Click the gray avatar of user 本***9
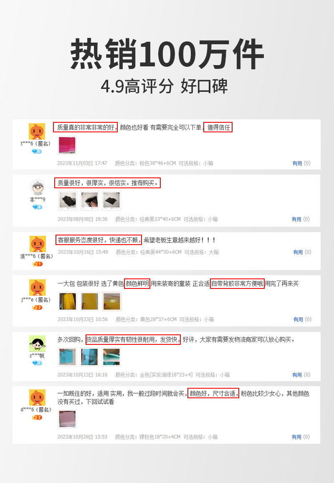The height and width of the screenshot is (483, 334). click(x=38, y=187)
